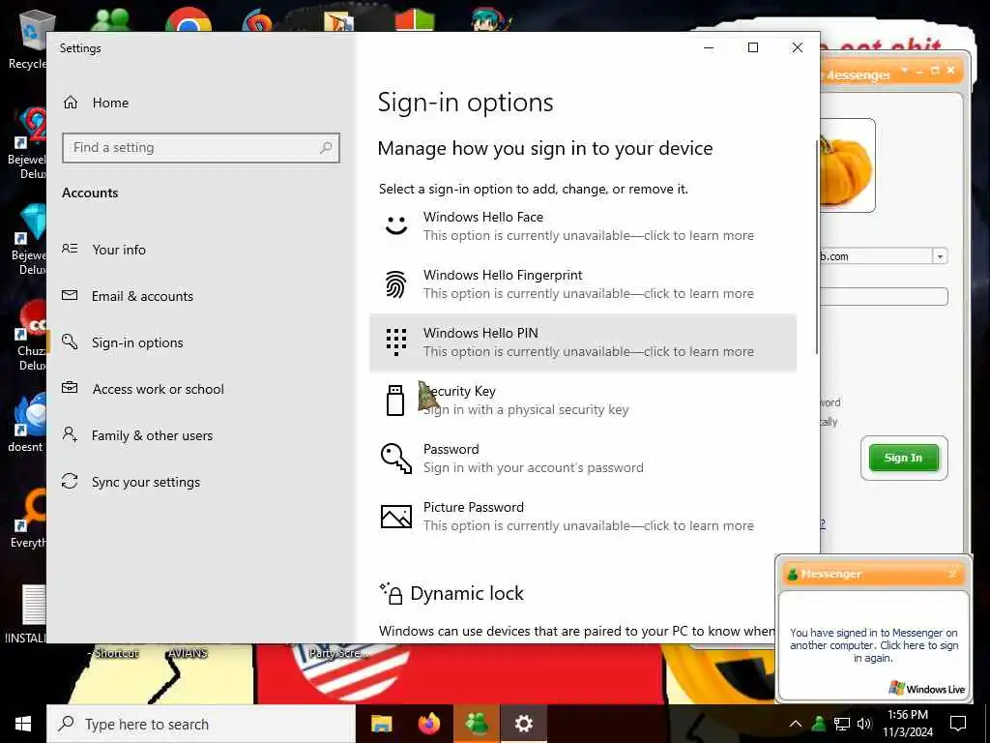Go to Settings Home
Viewport: 990px width, 743px height.
coord(96,103)
